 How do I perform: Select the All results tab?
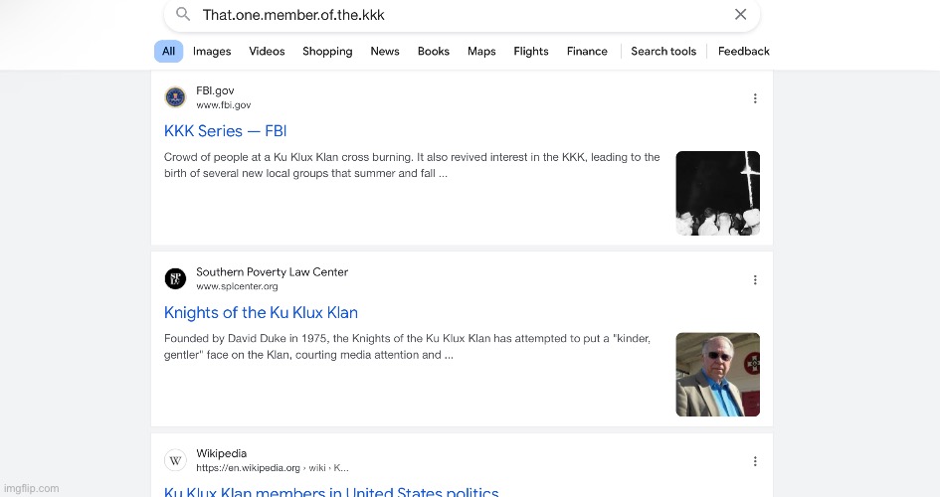click(x=168, y=52)
